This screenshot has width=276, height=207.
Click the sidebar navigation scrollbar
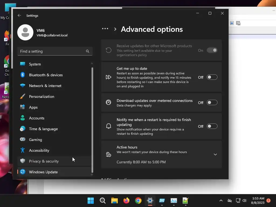(92, 120)
